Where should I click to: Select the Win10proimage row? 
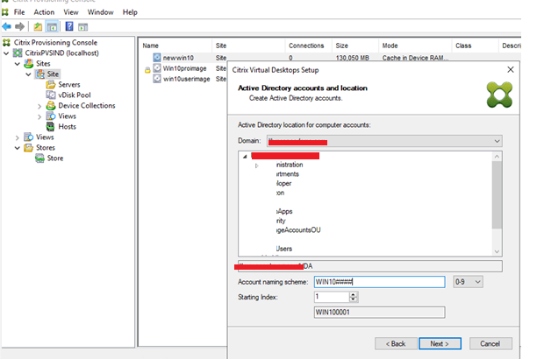coord(185,68)
